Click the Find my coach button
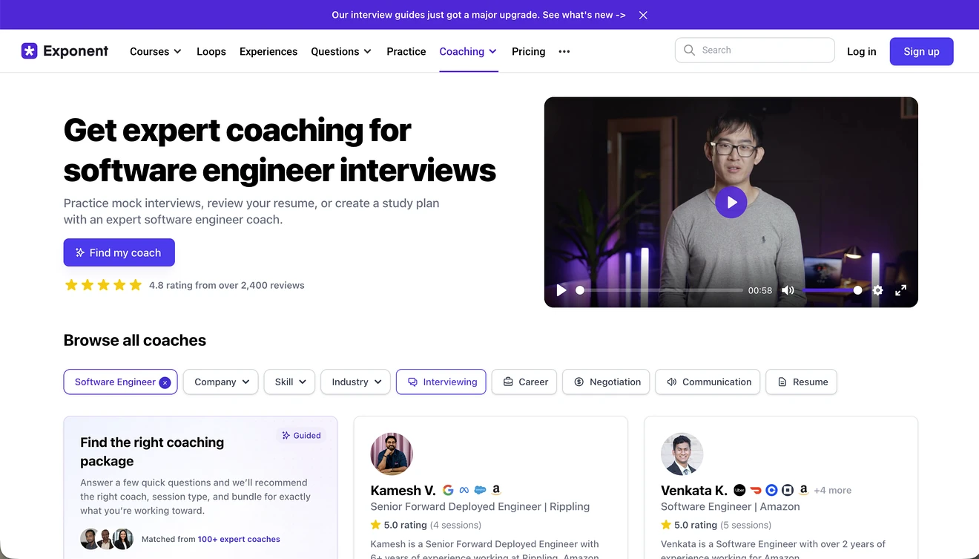Viewport: 979px width, 559px height. tap(119, 252)
